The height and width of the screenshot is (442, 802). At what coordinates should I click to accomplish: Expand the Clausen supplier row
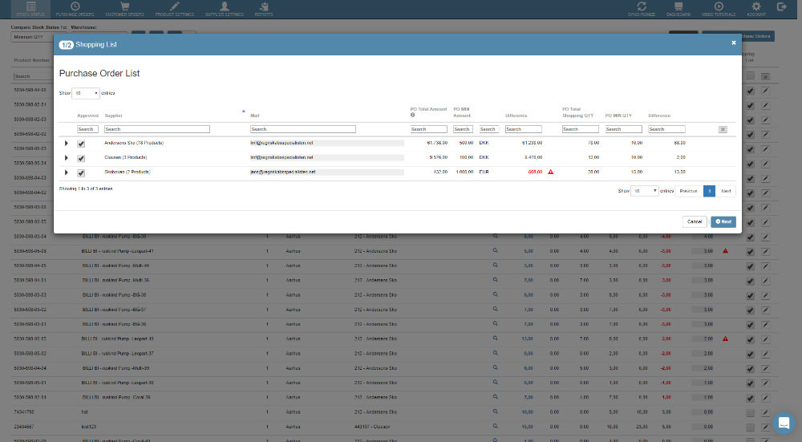click(x=67, y=158)
